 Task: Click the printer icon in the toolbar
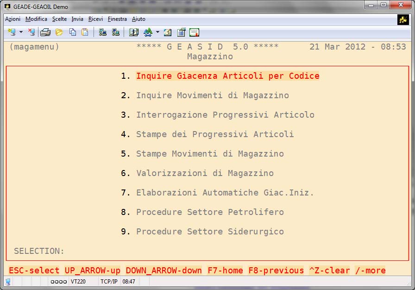pos(45,32)
